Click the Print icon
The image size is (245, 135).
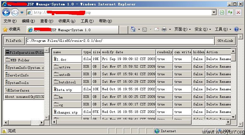[x=164, y=29]
